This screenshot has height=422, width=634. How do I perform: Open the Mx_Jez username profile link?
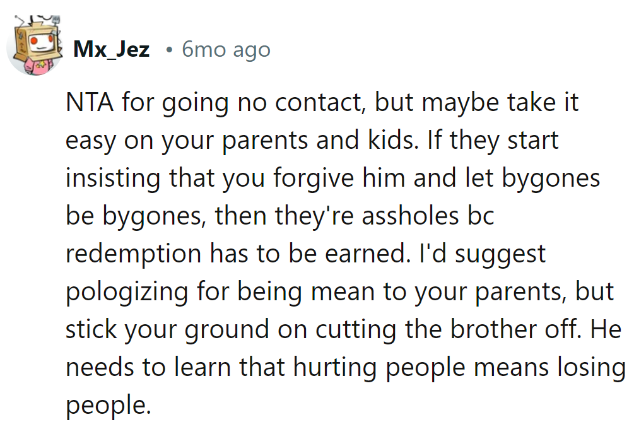click(111, 49)
